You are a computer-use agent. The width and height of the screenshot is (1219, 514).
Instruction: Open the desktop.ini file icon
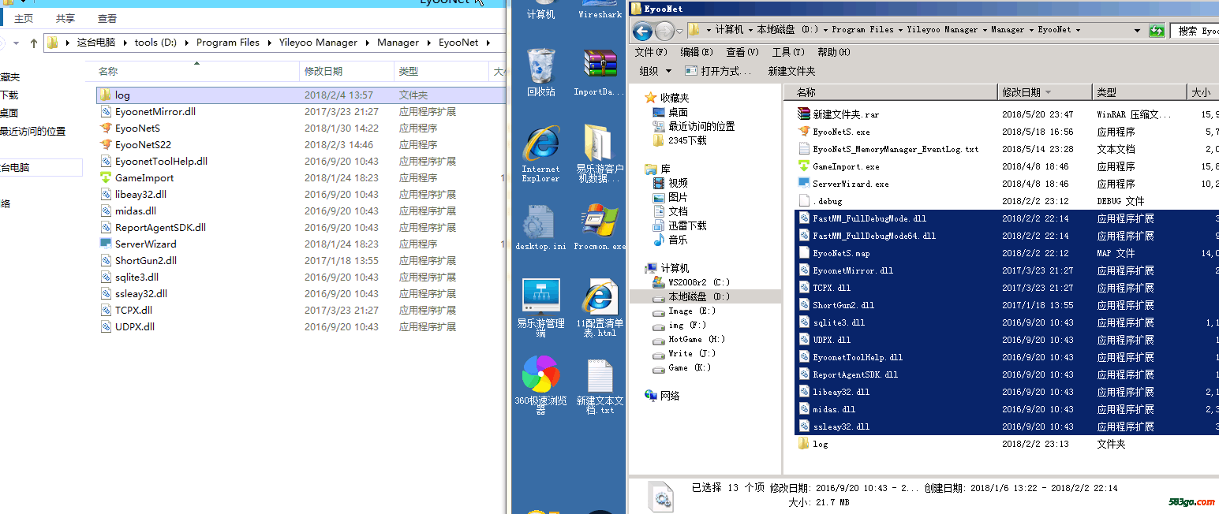coord(540,226)
